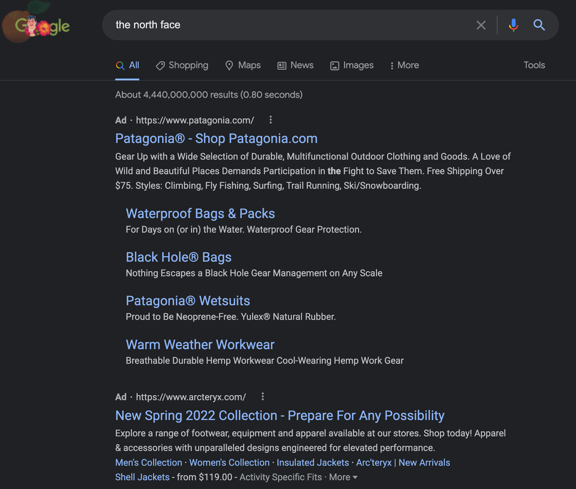This screenshot has width=576, height=489.
Task: Select the All results tab
Action: pos(127,65)
